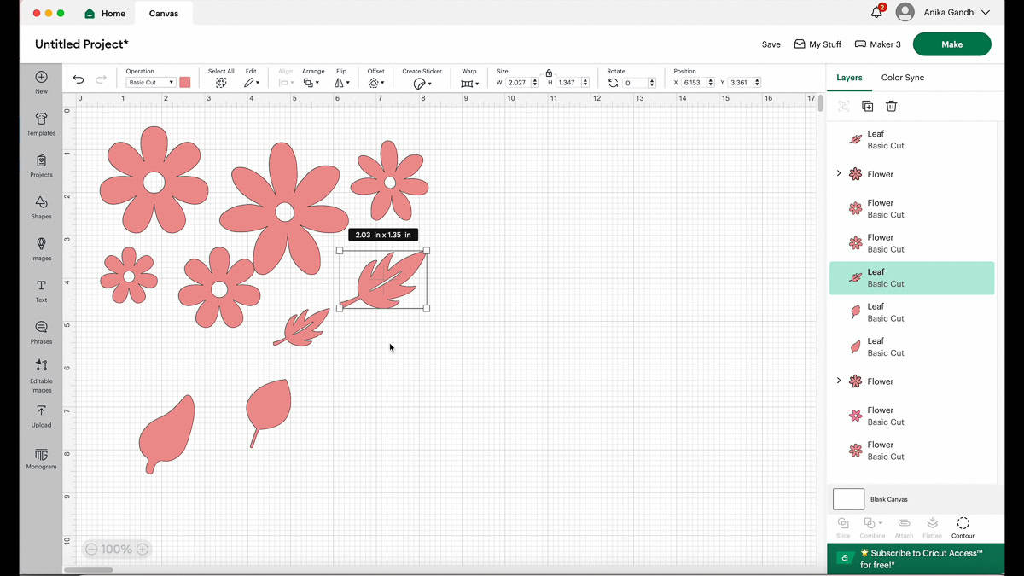Open the Monogram tool
1024x576 pixels.
click(41, 454)
